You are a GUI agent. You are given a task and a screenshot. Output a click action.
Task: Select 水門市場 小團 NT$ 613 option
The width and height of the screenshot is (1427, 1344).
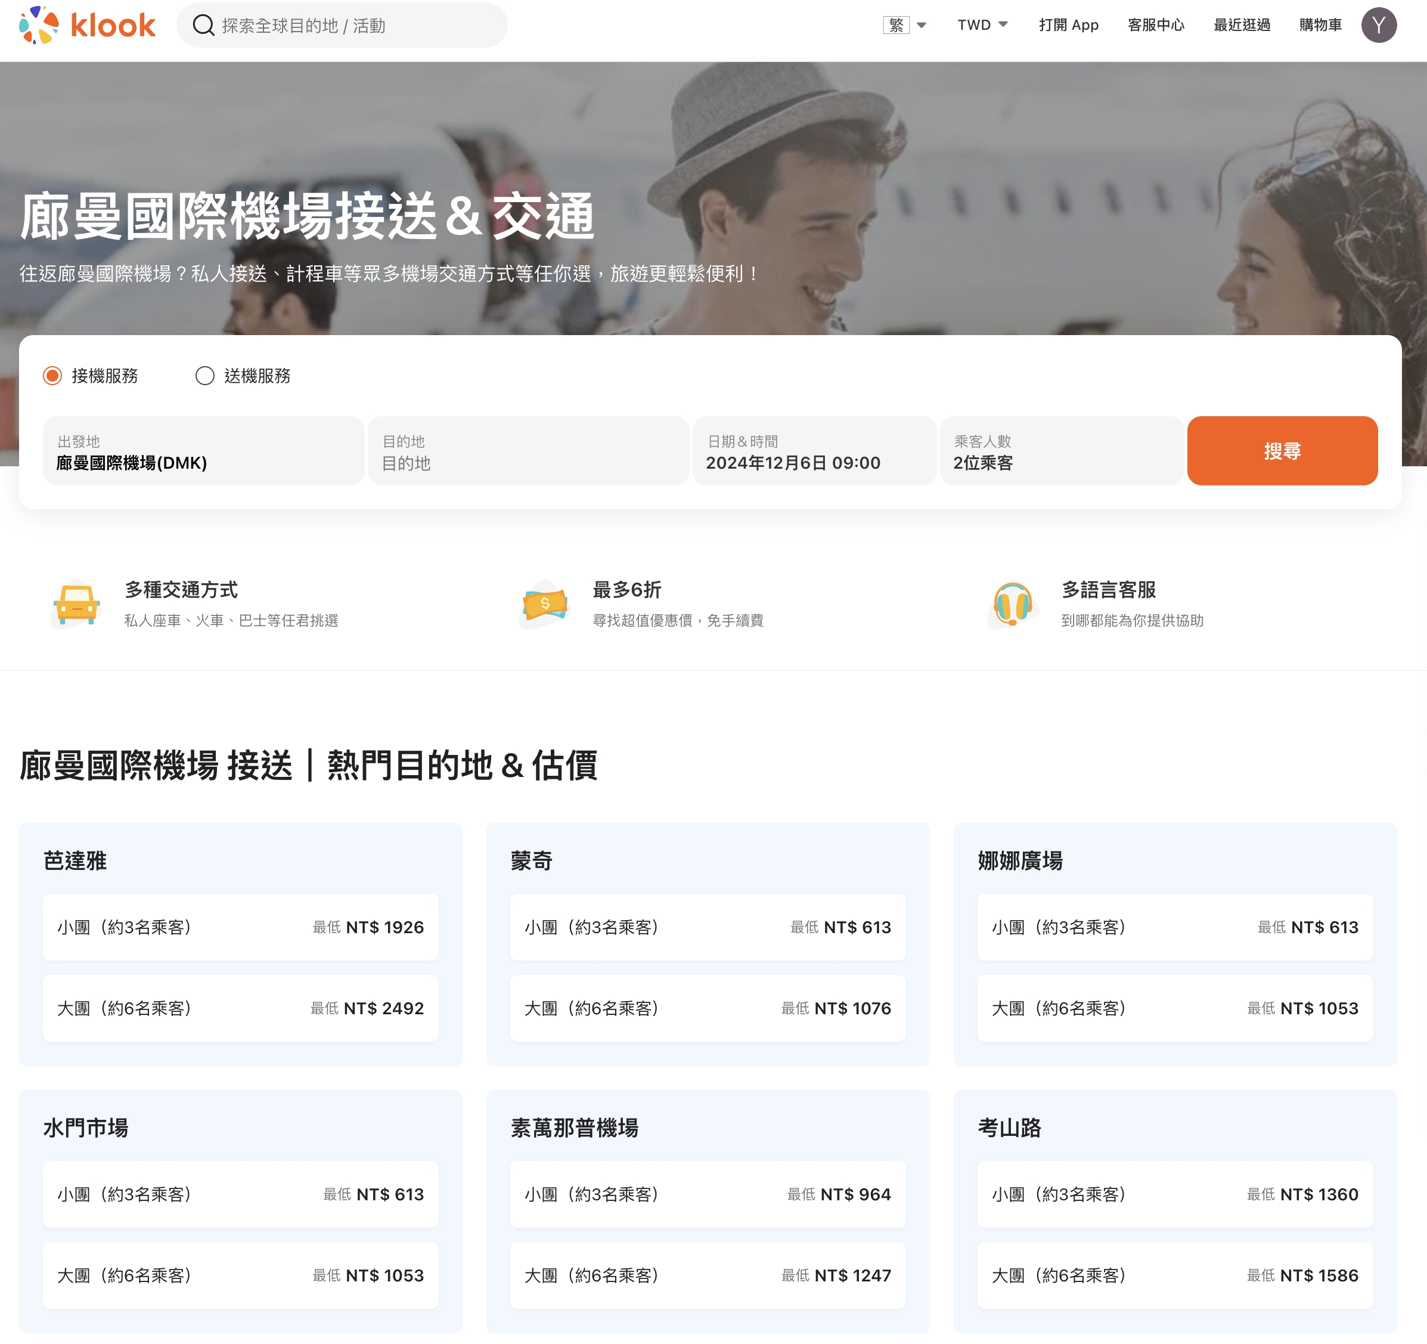point(240,1194)
